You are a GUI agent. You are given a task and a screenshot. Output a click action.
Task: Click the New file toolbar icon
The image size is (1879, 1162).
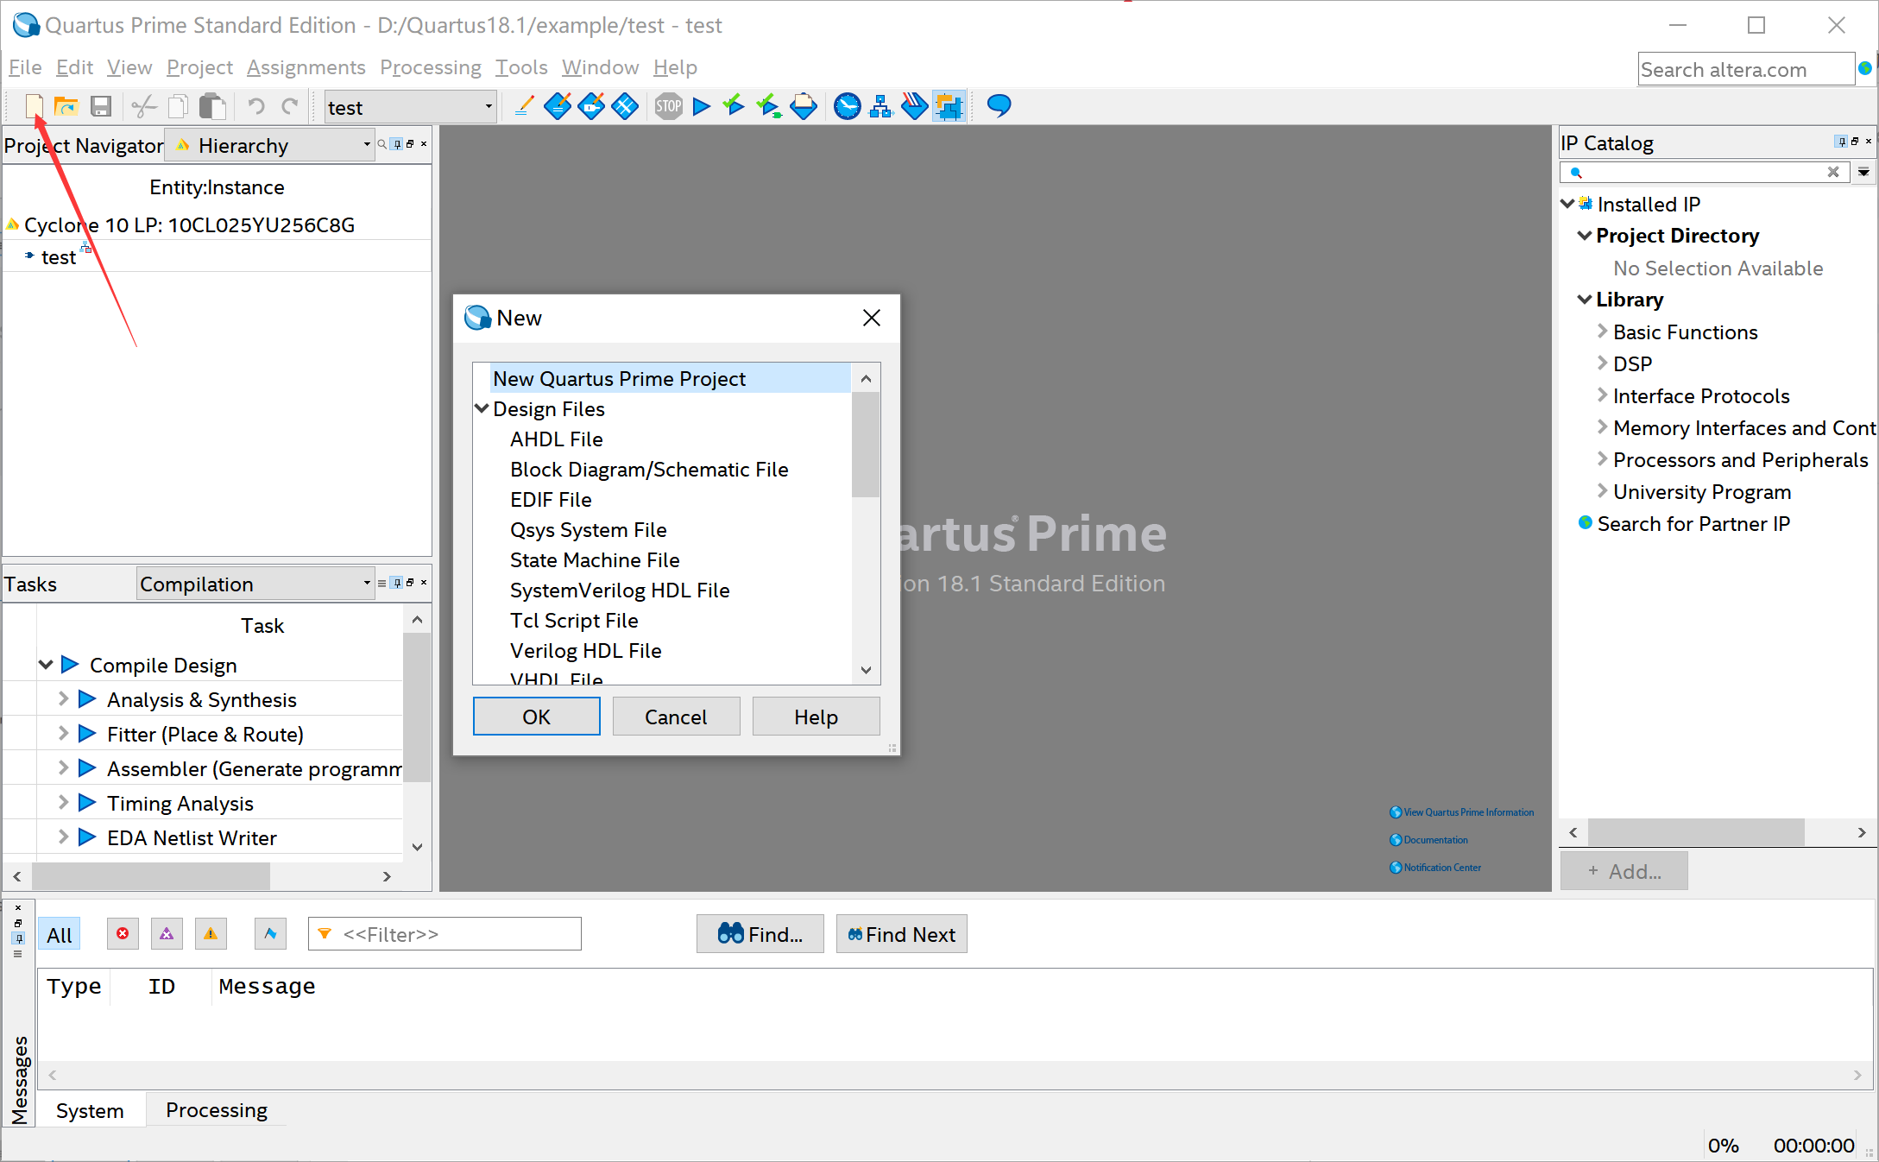(34, 106)
